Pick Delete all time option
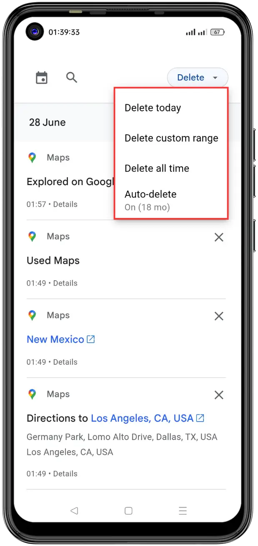Screen dimensions: 258x546 click(171, 168)
